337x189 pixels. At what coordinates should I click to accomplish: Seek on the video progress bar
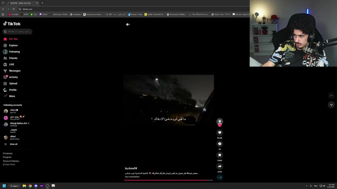point(168,180)
